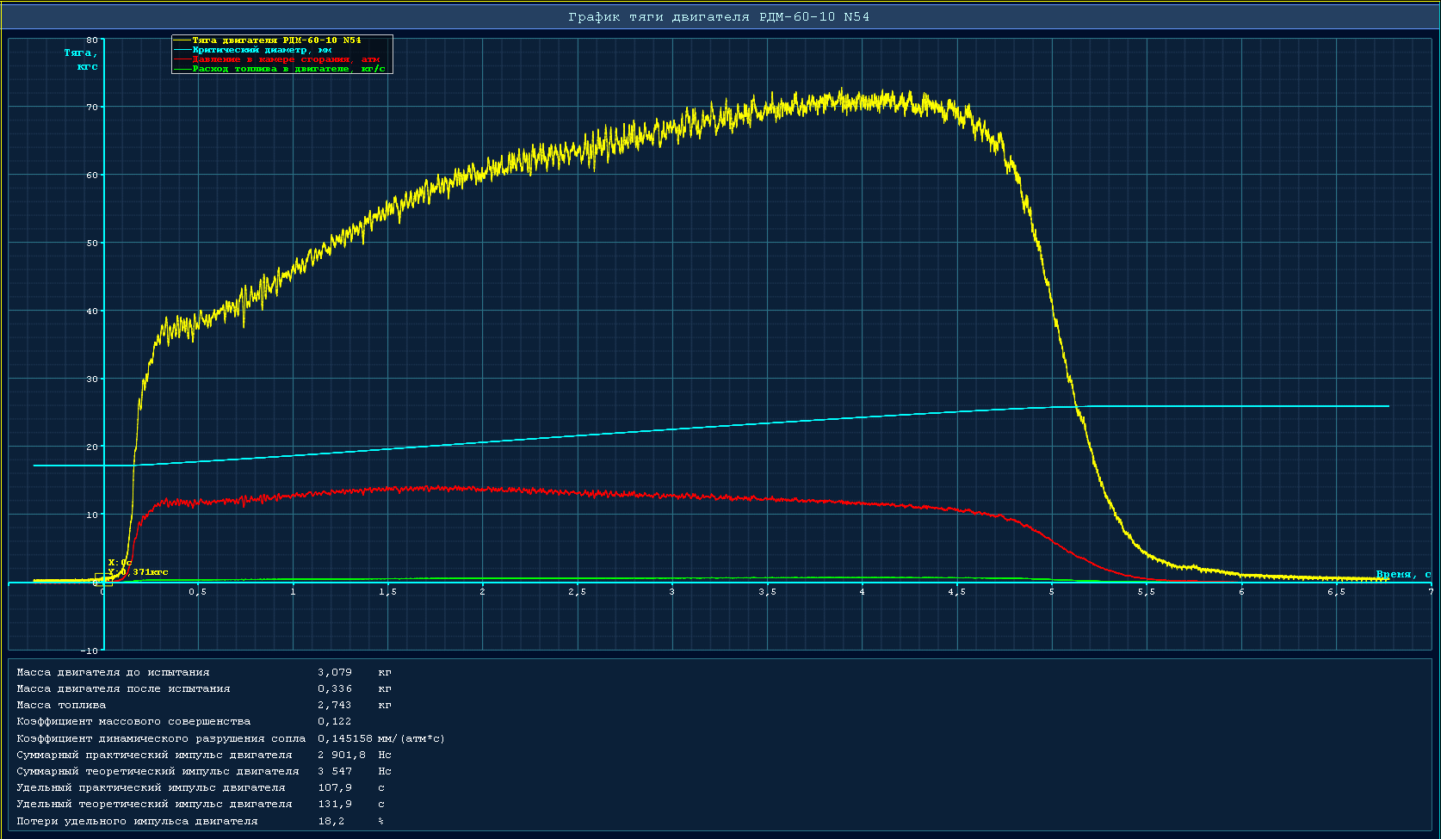Click the X-axis tick label 3
Viewport: 1441px width, 839px height.
pos(672,592)
